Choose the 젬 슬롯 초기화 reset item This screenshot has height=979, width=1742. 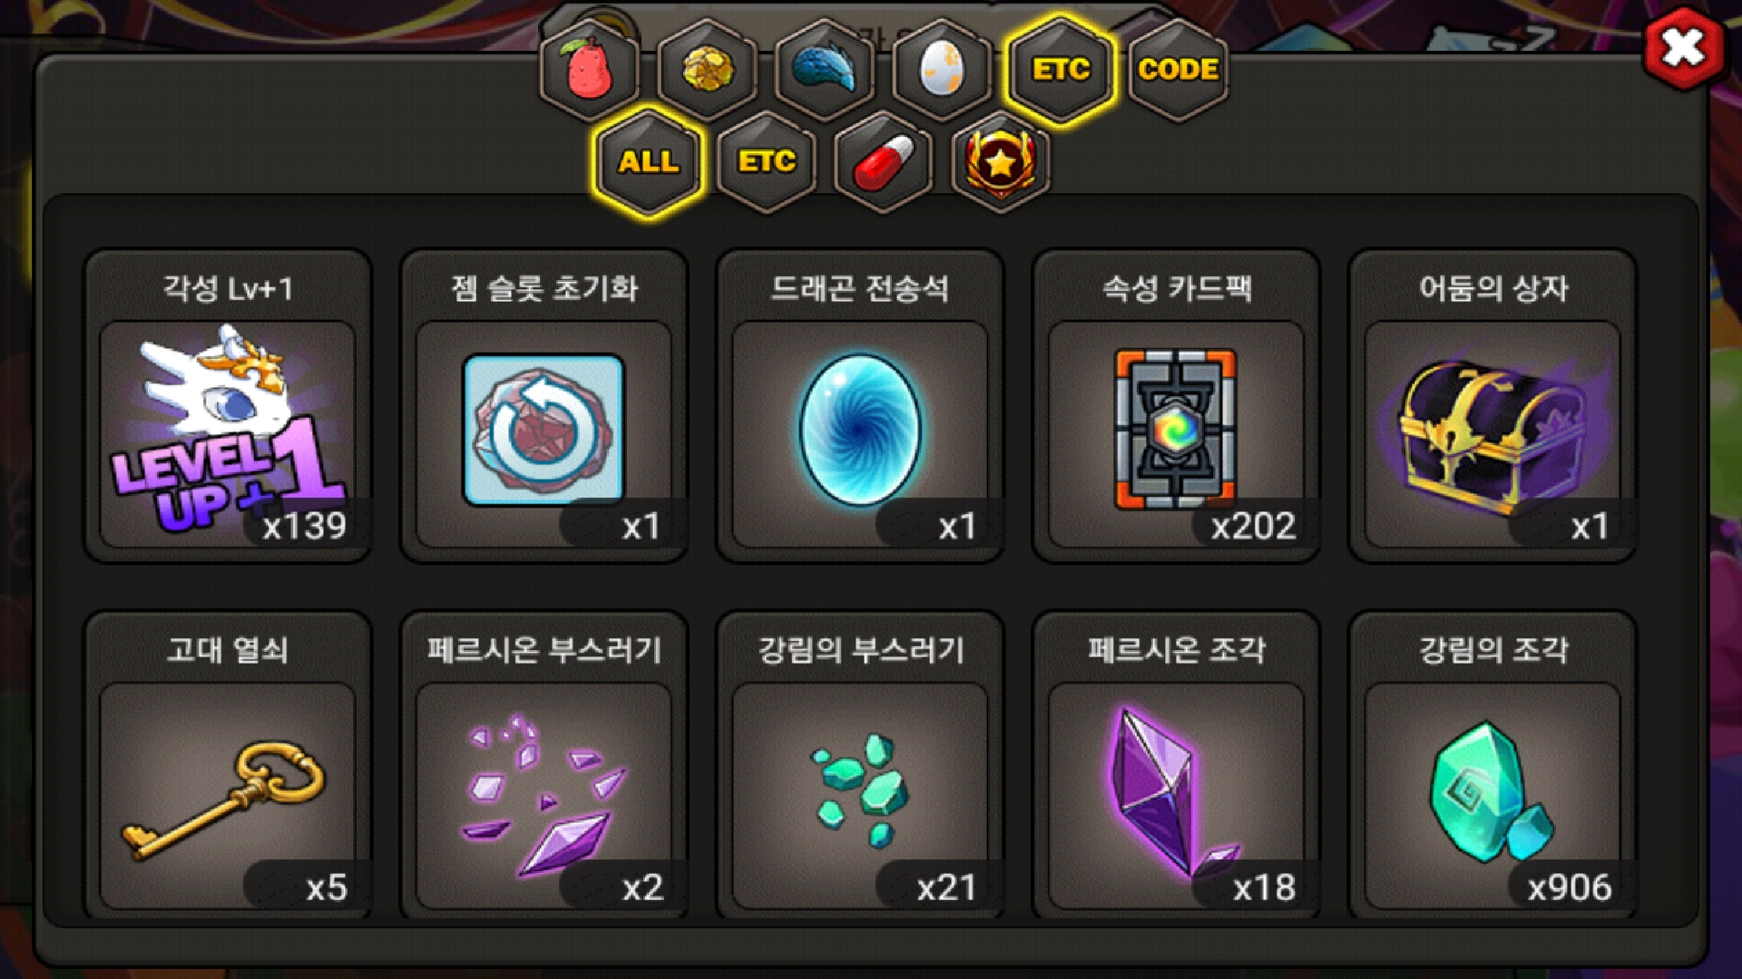(544, 406)
